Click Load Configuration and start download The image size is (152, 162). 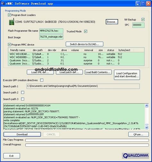(127, 75)
